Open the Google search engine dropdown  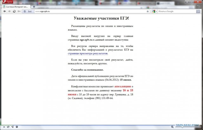(154, 11)
